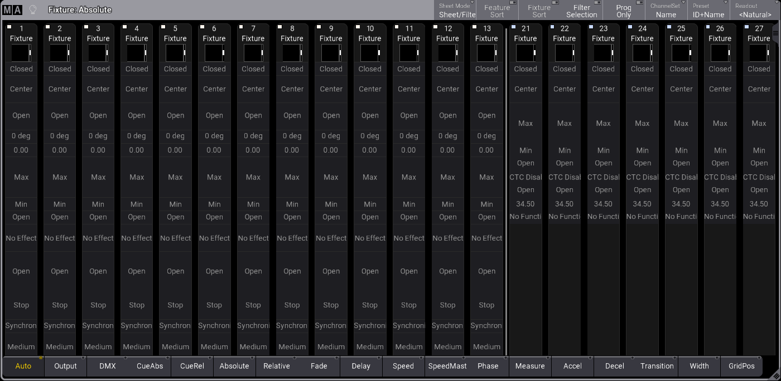
Task: Click the resize handle at window corner
Action: click(x=775, y=375)
